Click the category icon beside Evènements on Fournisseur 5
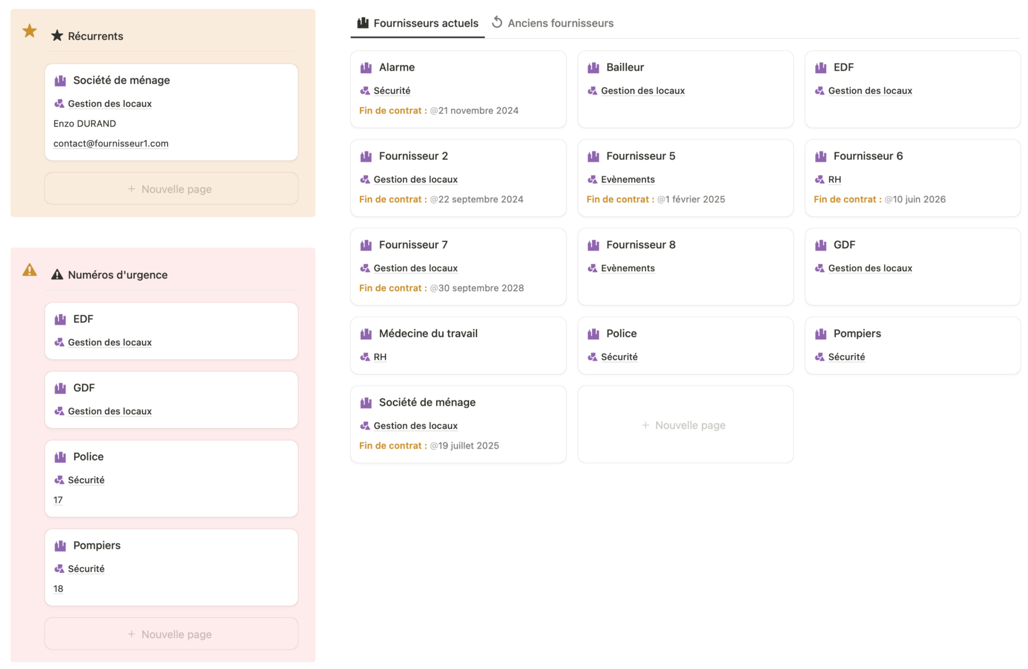The height and width of the screenshot is (669, 1028). tap(592, 179)
